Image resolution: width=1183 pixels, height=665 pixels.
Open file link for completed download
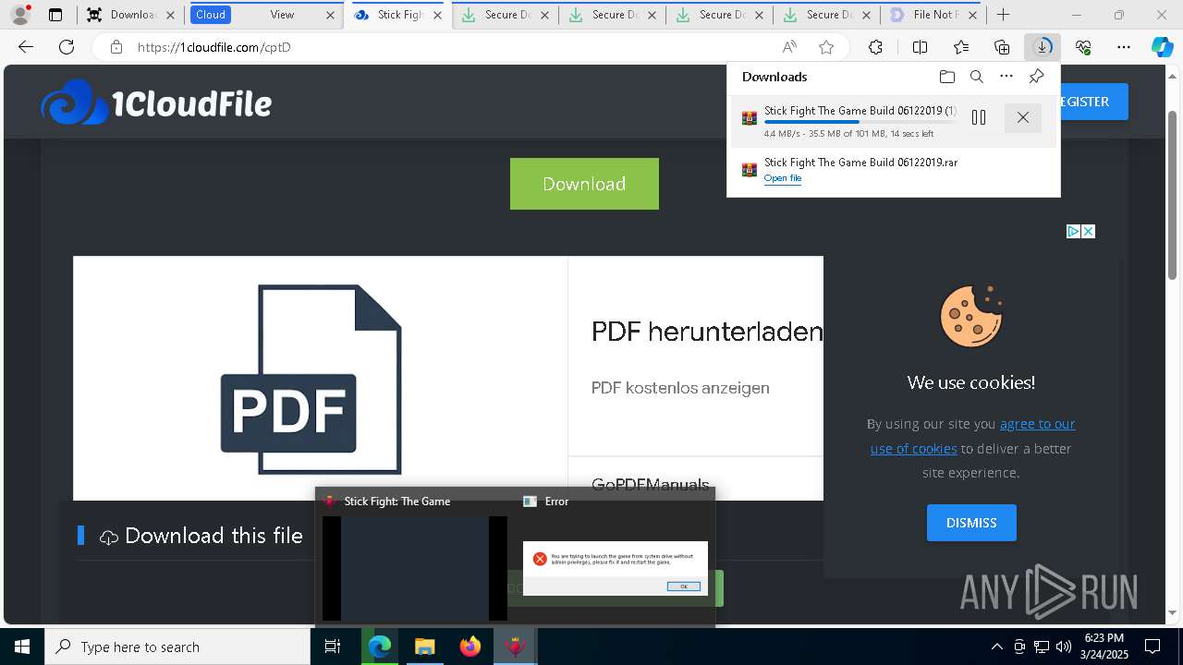coord(783,178)
